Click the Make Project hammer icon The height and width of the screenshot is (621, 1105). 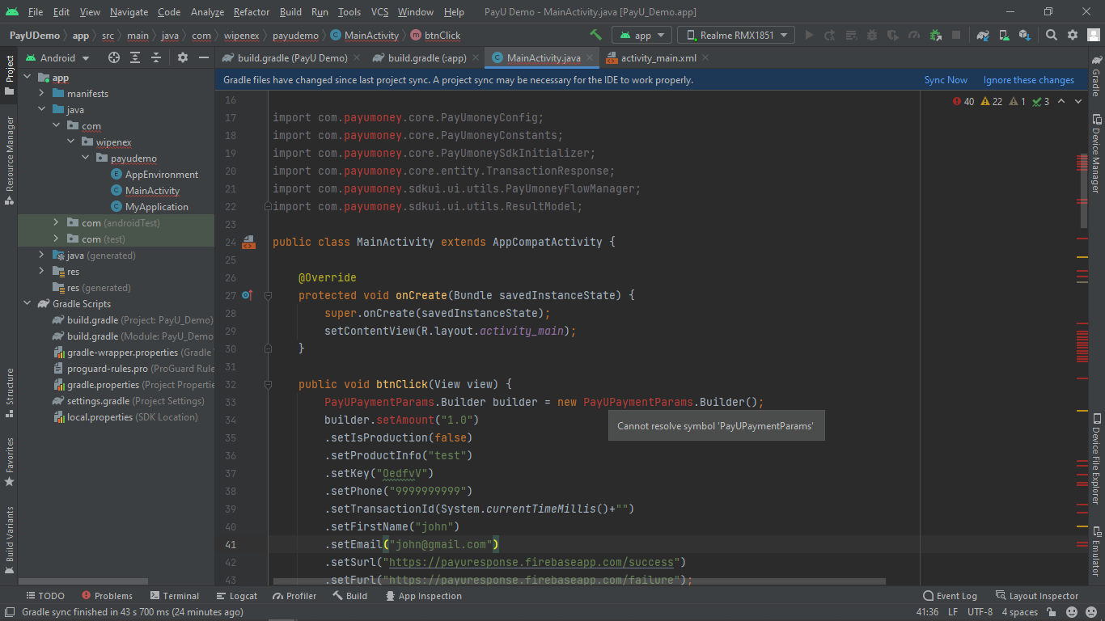596,35
